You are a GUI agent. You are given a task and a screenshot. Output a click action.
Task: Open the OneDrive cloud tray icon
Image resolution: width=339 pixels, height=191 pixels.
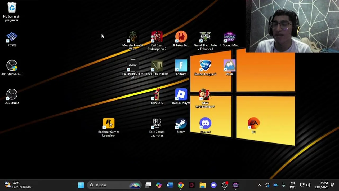[x=275, y=185]
